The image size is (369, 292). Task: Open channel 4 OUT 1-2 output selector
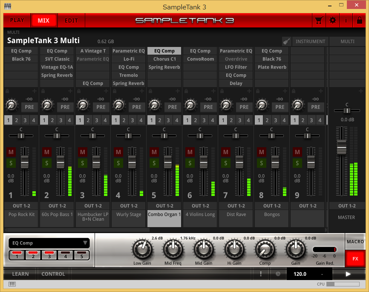pos(129,206)
